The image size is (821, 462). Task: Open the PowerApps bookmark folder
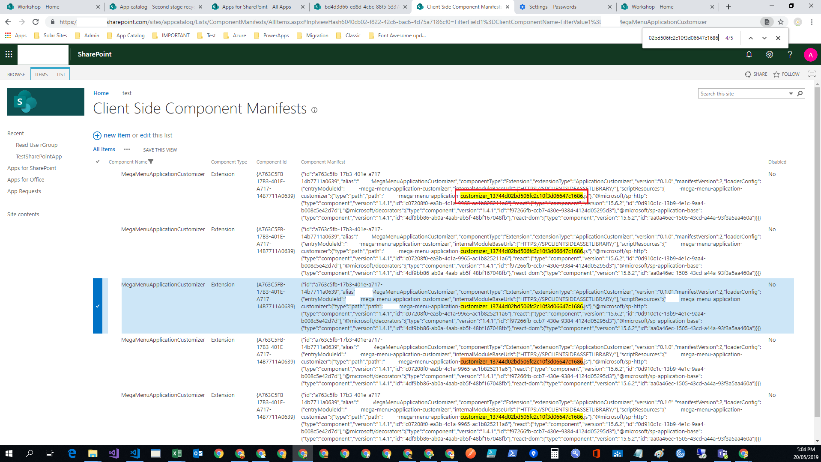tap(272, 36)
